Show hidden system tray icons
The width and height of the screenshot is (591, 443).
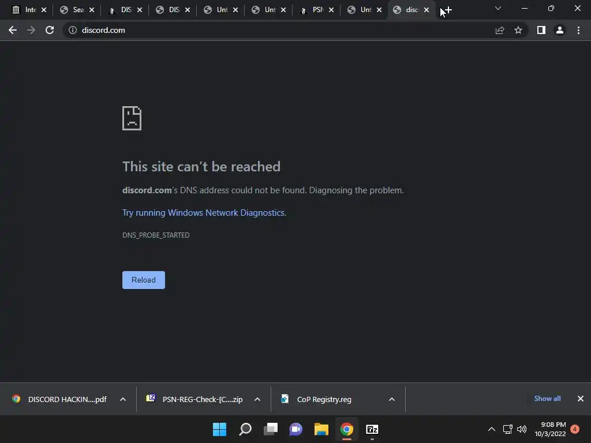click(492, 429)
